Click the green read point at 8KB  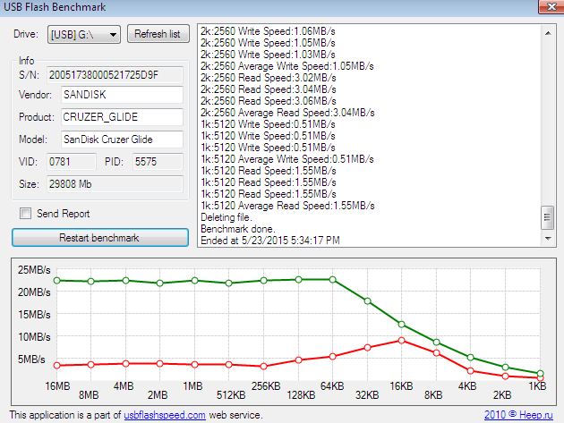pos(436,343)
